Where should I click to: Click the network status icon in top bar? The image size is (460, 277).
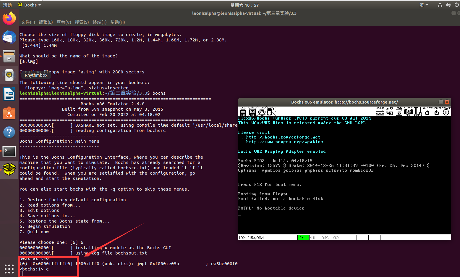tap(440, 5)
